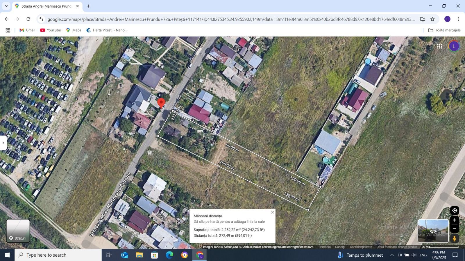Reload the page with the refresh icon
465x261 pixels.
pyautogui.click(x=28, y=19)
